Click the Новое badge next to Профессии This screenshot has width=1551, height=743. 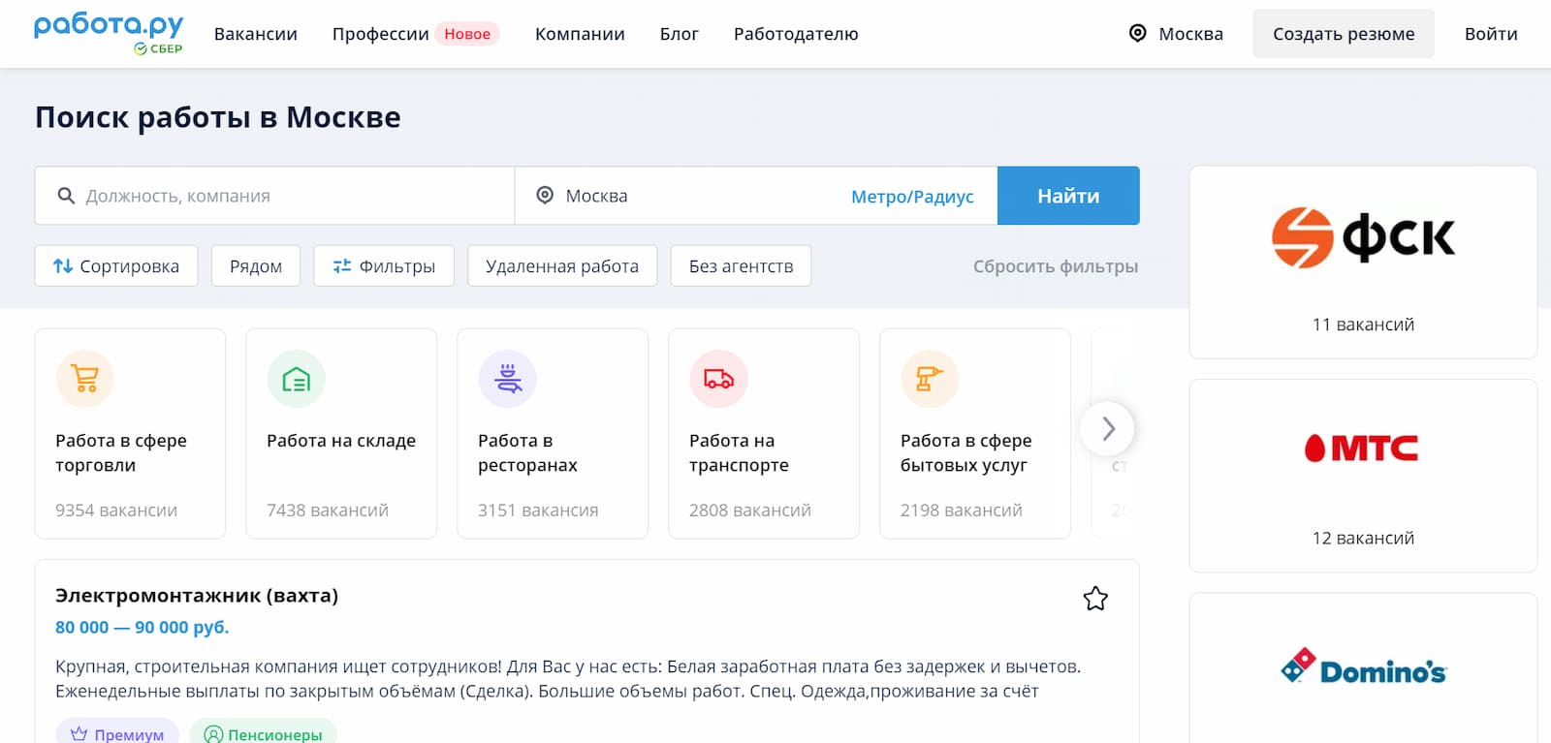[x=467, y=34]
